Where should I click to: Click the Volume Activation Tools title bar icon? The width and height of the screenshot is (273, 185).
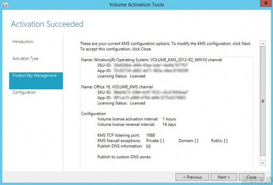click(5, 4)
